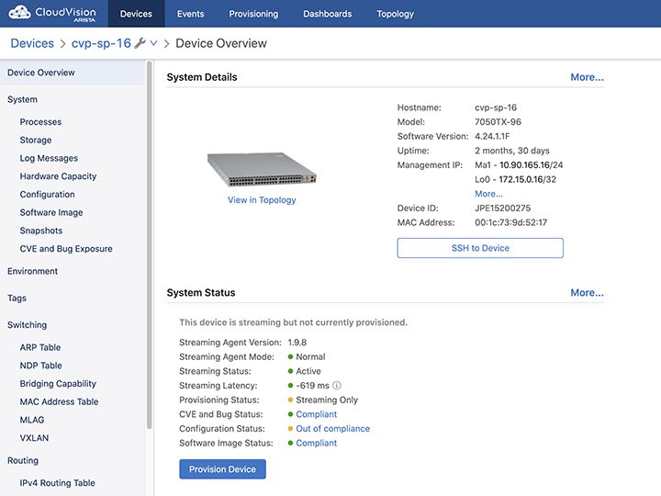The width and height of the screenshot is (661, 496).
Task: Open the Out of compliance configuration link
Action: 332,429
